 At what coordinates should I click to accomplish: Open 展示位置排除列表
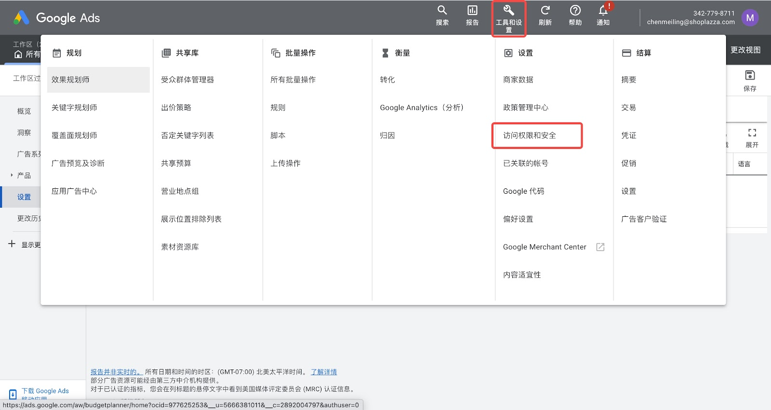pyautogui.click(x=191, y=219)
